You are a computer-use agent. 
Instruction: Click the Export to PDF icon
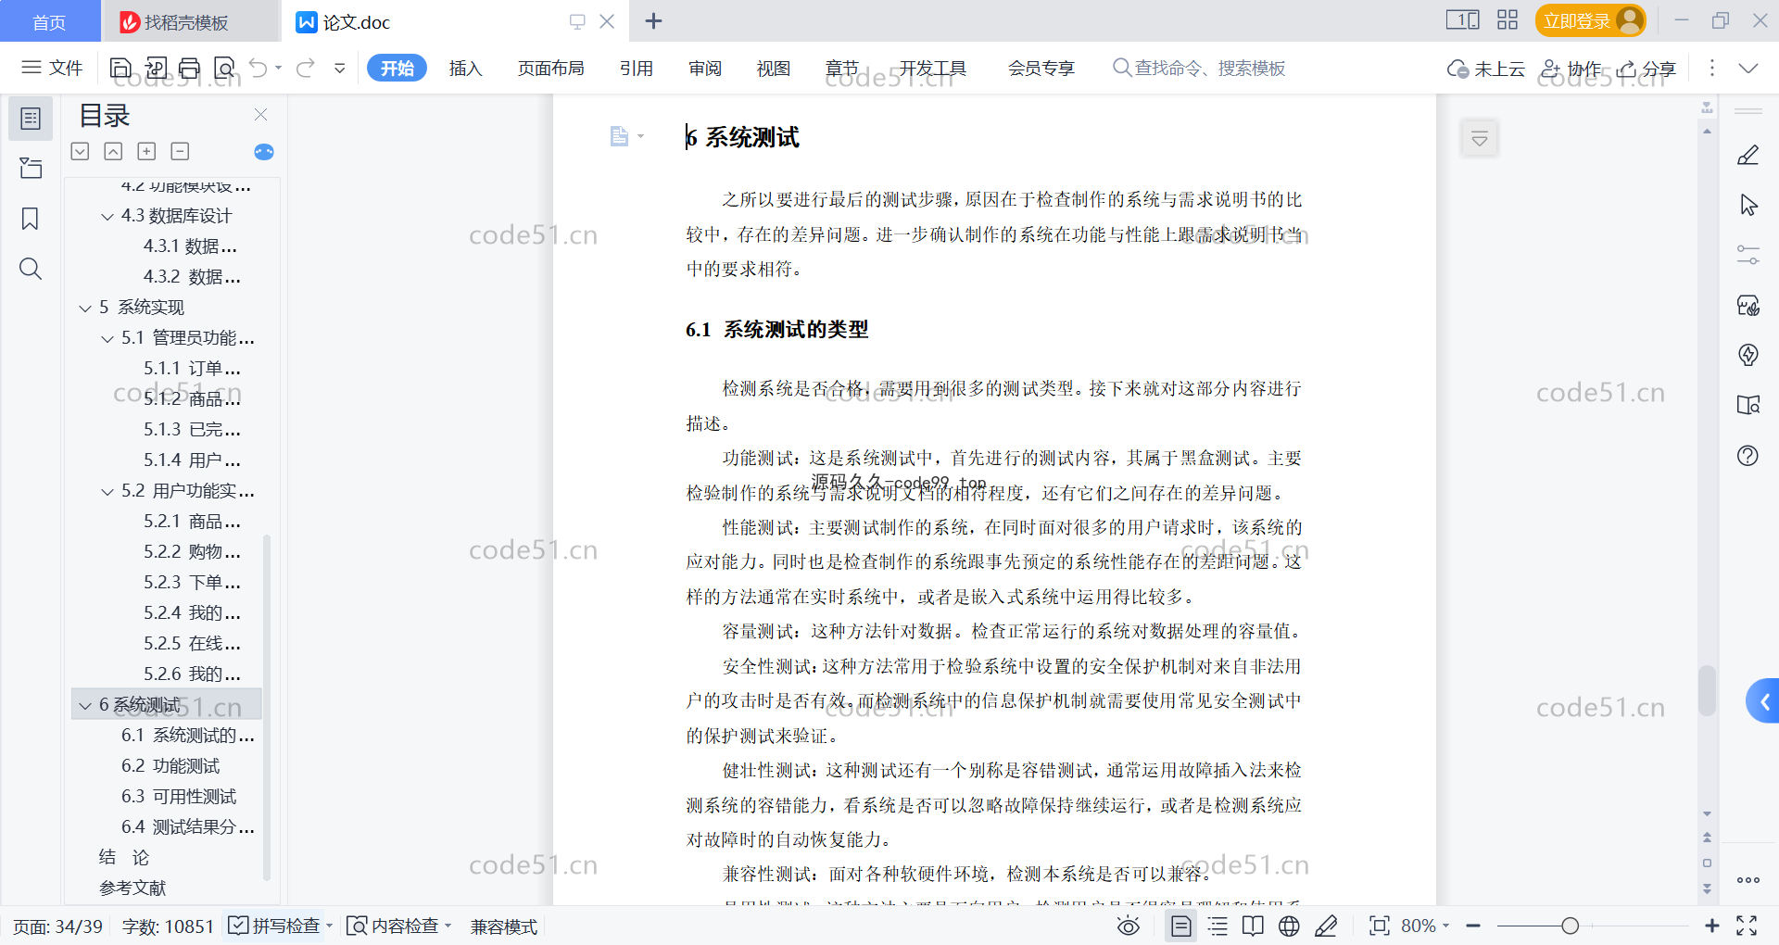click(x=156, y=68)
